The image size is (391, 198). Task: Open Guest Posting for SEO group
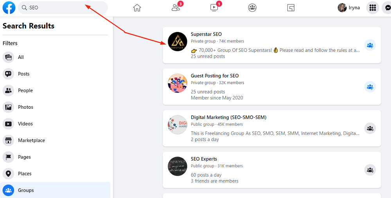tap(215, 76)
